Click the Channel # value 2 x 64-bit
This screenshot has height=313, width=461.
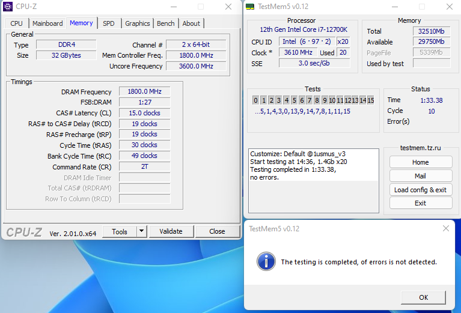tap(196, 44)
